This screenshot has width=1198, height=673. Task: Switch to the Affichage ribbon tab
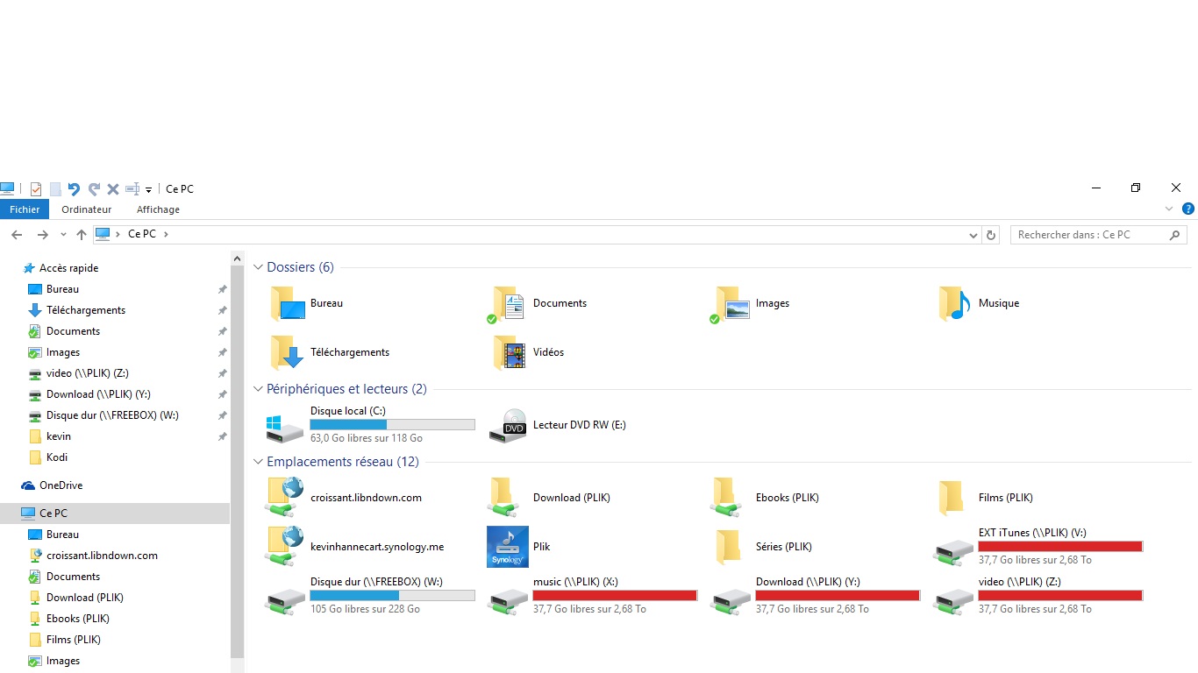pos(158,209)
